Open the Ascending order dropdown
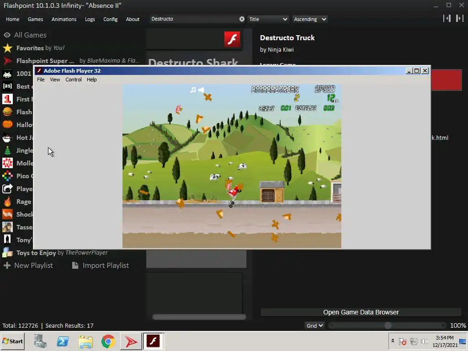468x351 pixels. point(310,19)
